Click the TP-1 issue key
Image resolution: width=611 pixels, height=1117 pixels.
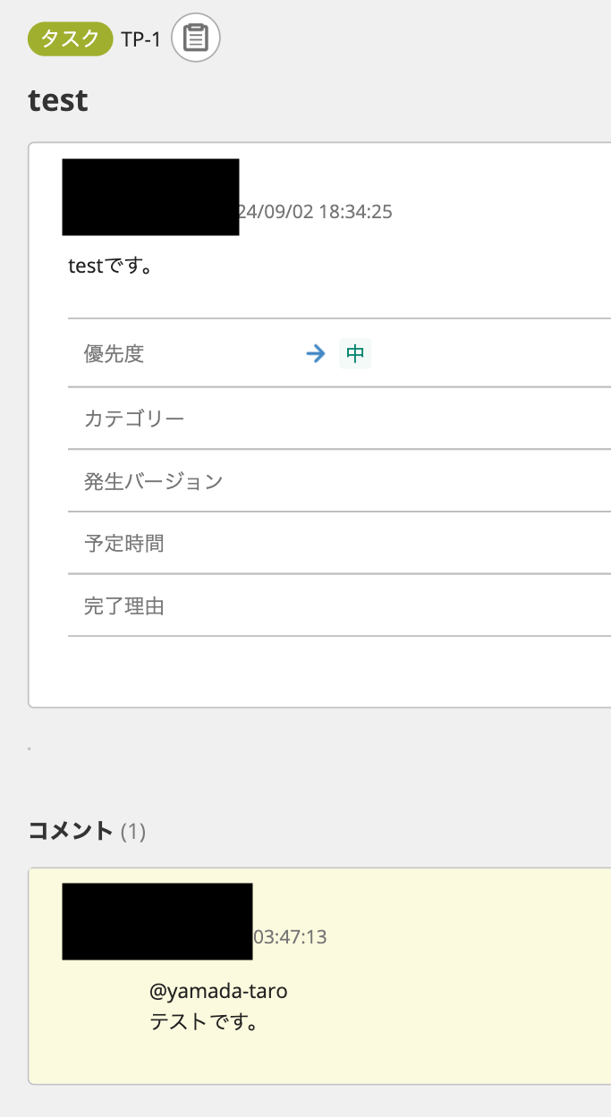[141, 39]
